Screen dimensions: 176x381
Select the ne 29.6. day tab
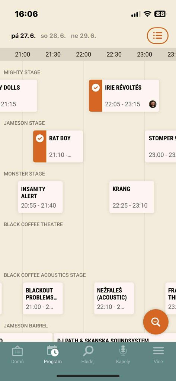[83, 36]
